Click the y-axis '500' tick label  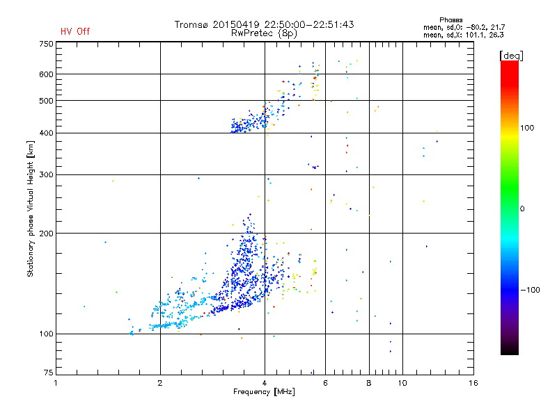tap(47, 101)
